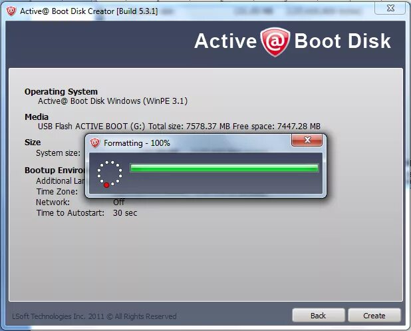Click the '30 sec' autostart value
The image size is (411, 331).
coord(125,213)
